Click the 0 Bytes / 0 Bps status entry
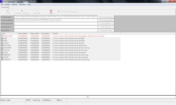Viewport: 176px width, 105px height. point(12,100)
